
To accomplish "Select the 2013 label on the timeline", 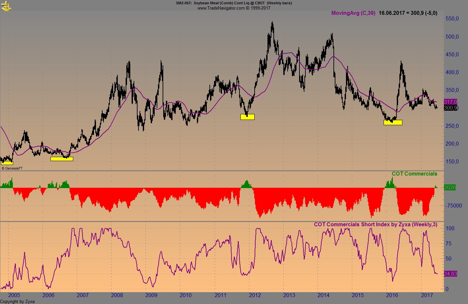I will 289,295.
